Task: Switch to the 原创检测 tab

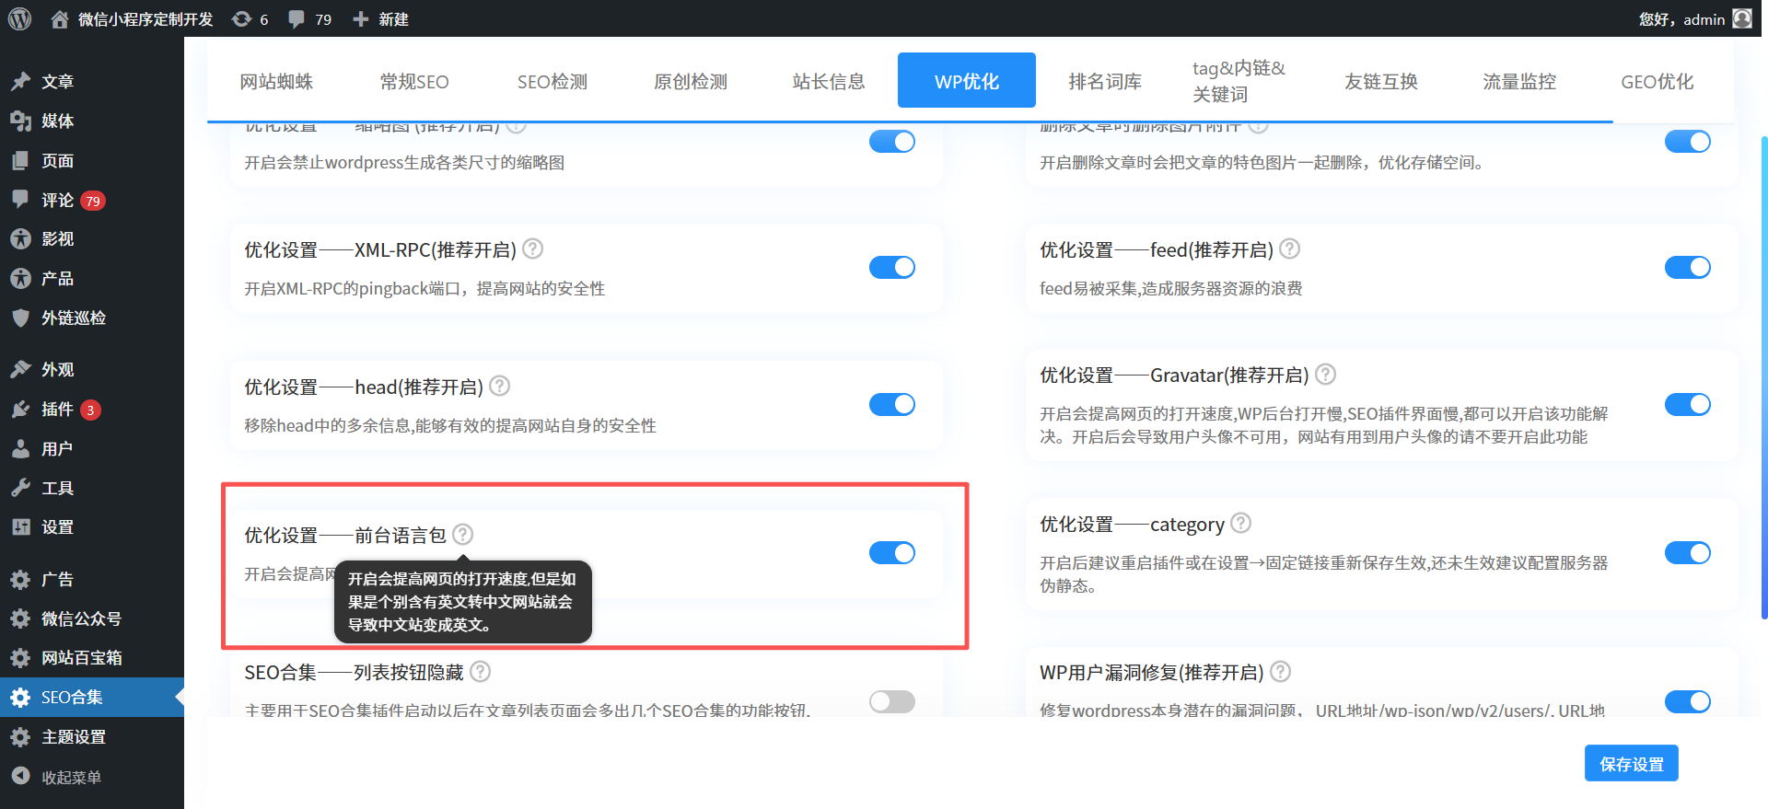Action: point(691,81)
